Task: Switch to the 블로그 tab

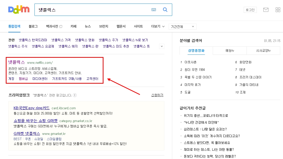Action: [x=33, y=26]
